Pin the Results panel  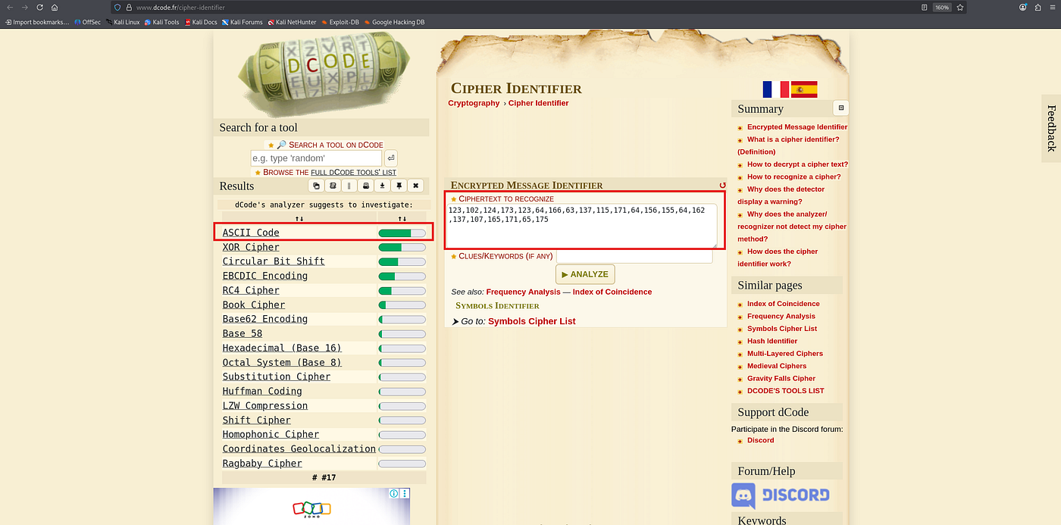tap(399, 186)
